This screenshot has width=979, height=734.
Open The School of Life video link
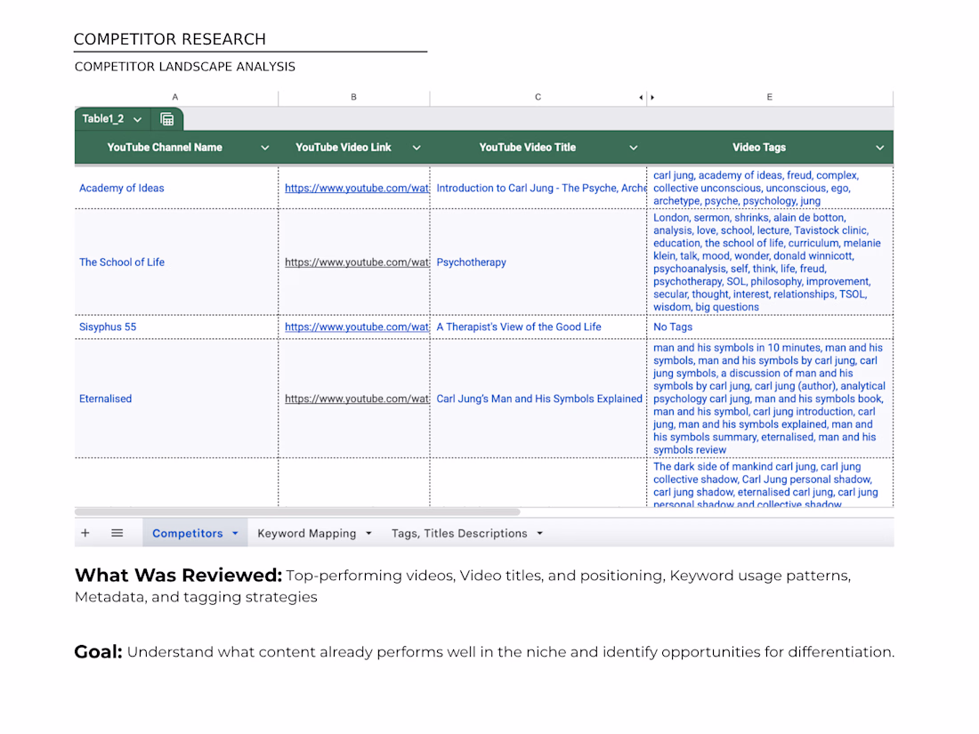click(x=357, y=262)
